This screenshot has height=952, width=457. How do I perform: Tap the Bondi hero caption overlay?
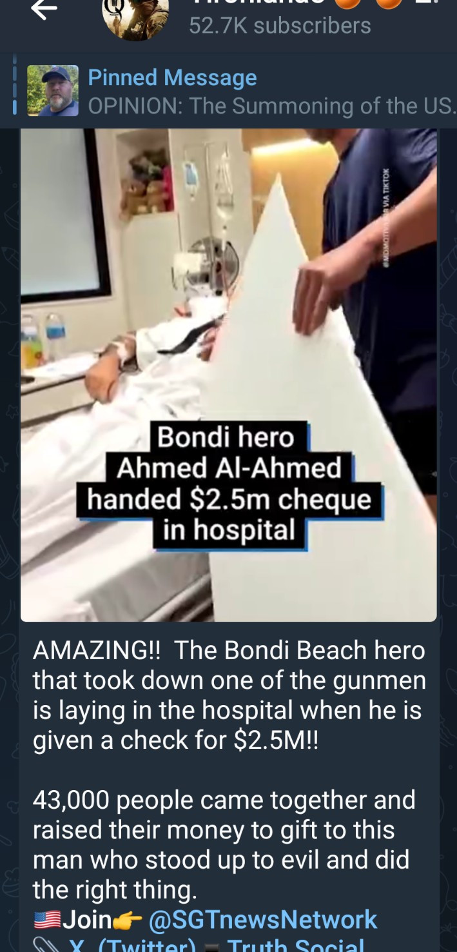229,485
